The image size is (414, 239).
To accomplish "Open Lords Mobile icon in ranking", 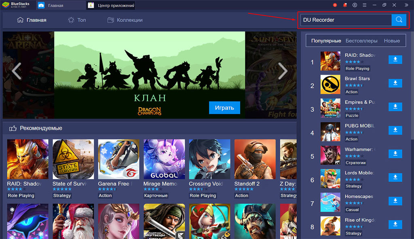I will [x=330, y=179].
